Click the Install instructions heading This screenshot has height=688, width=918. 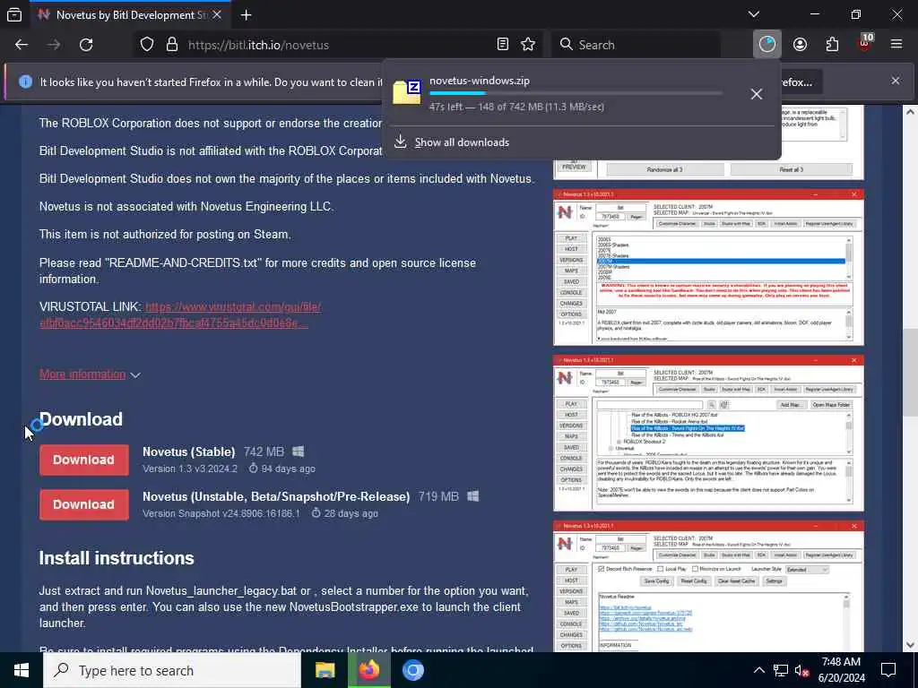(117, 558)
